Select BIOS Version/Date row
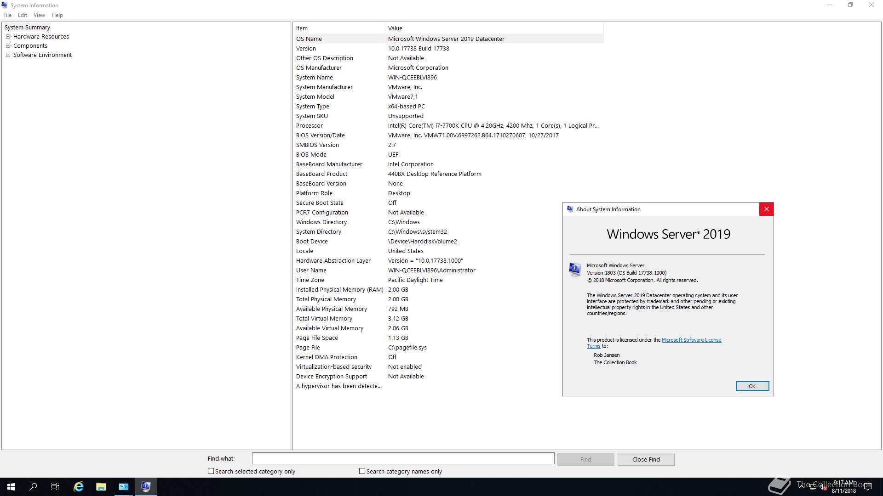The image size is (883, 496). pyautogui.click(x=449, y=135)
